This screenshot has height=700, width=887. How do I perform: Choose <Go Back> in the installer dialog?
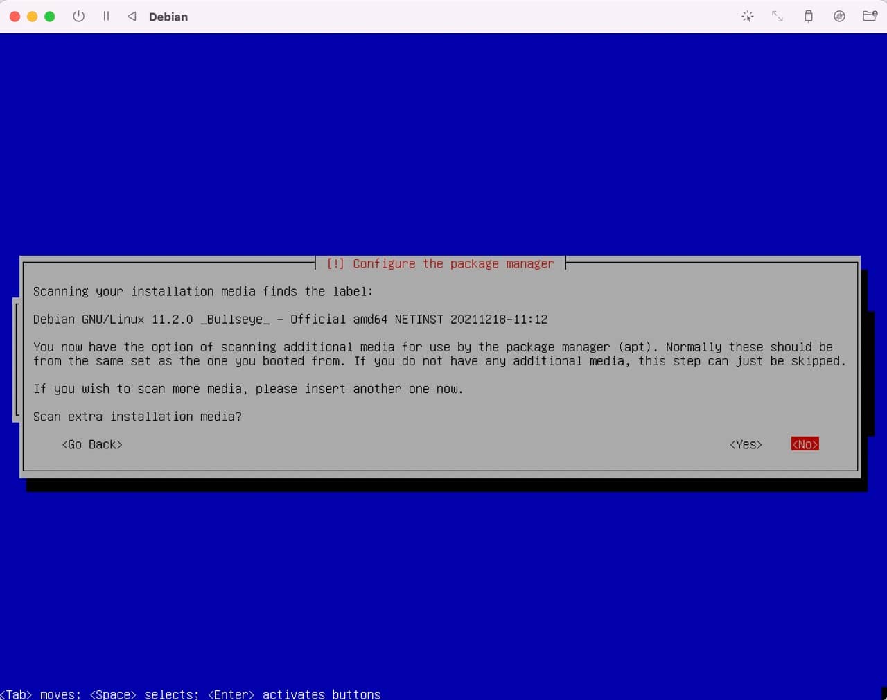click(x=92, y=444)
